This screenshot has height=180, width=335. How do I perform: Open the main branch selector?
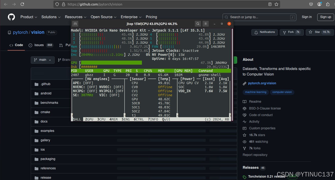(43, 60)
